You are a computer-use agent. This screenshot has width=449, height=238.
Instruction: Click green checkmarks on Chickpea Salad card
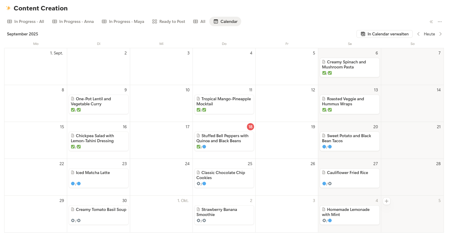pos(76,147)
